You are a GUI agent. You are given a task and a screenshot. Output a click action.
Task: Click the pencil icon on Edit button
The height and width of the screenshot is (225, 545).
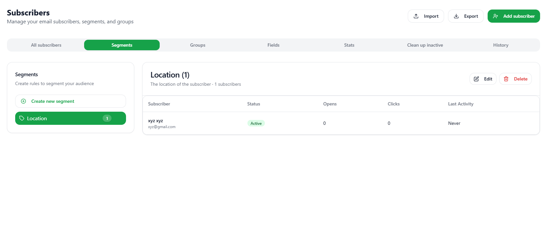coord(476,79)
